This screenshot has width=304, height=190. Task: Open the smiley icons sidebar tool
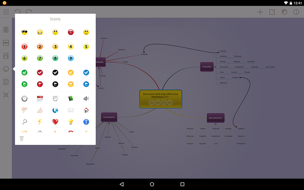coord(6,69)
